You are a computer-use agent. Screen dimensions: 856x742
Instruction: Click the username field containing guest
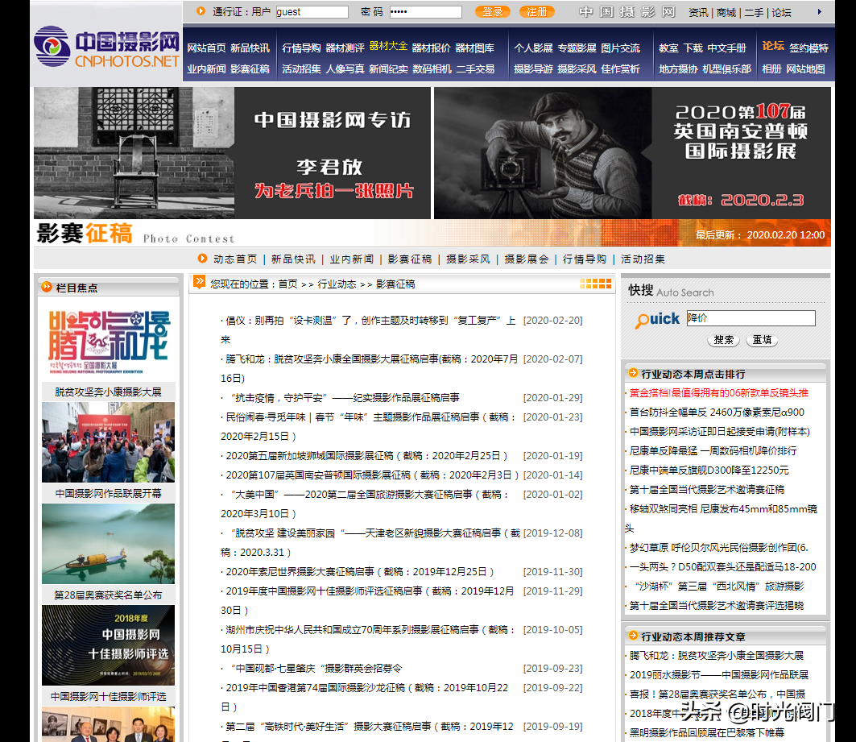(x=312, y=12)
